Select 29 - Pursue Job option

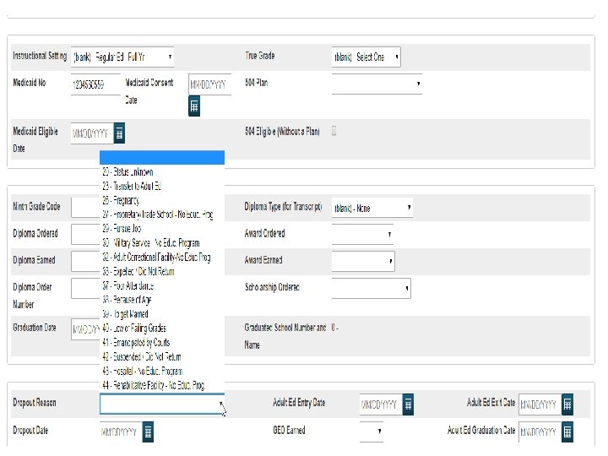[x=162, y=229]
